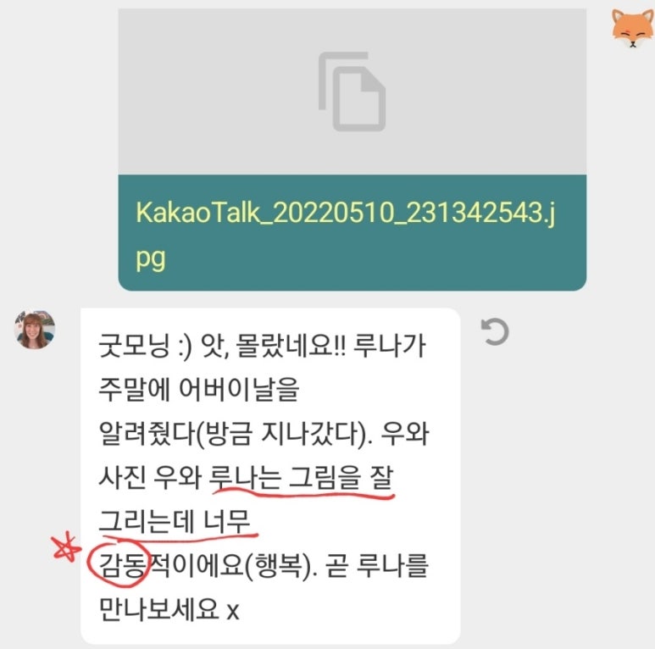Image resolution: width=655 pixels, height=649 pixels.
Task: Tap the file document icon placeholder
Action: (x=352, y=92)
